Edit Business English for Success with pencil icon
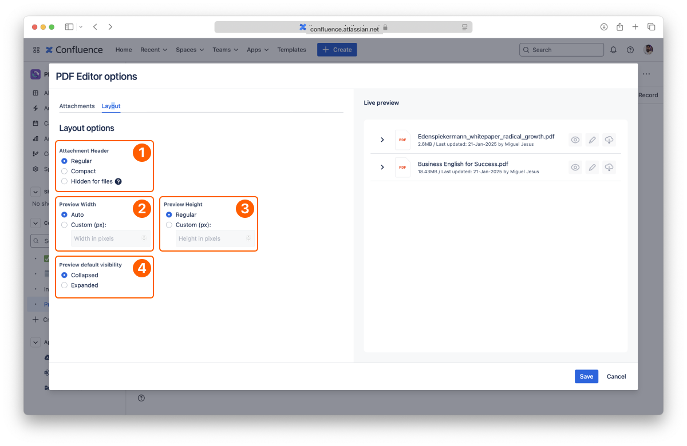Image resolution: width=687 pixels, height=446 pixels. click(593, 168)
